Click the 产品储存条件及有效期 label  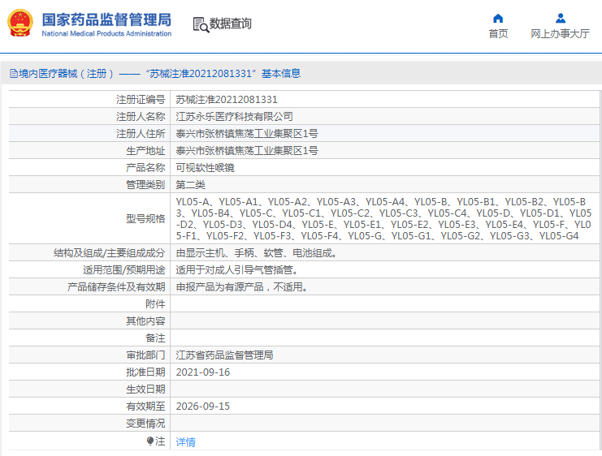coord(116,287)
